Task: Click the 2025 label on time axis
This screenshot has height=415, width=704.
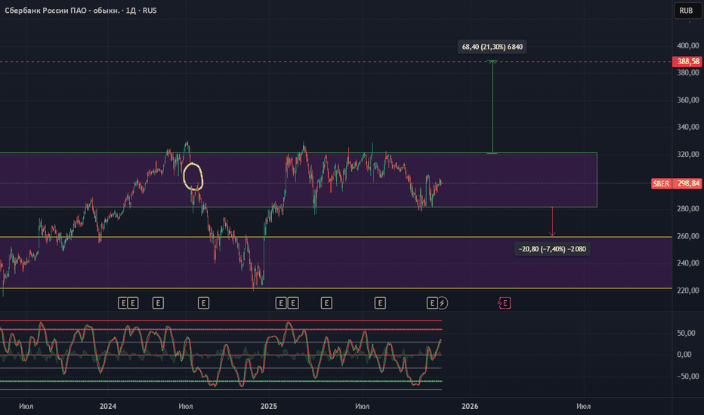Action: point(270,406)
